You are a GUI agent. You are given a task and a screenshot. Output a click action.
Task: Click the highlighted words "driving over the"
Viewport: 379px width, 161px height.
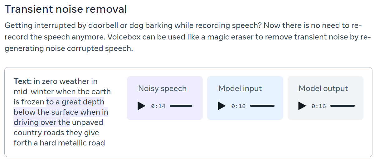pyautogui.click(x=42, y=122)
